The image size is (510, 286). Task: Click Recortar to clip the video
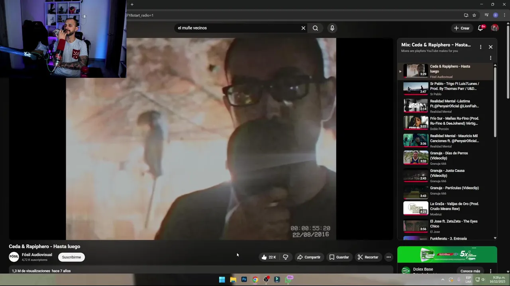tap(368, 257)
